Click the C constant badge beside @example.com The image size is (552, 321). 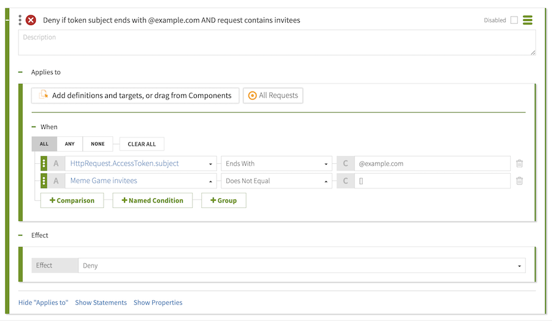pos(345,164)
